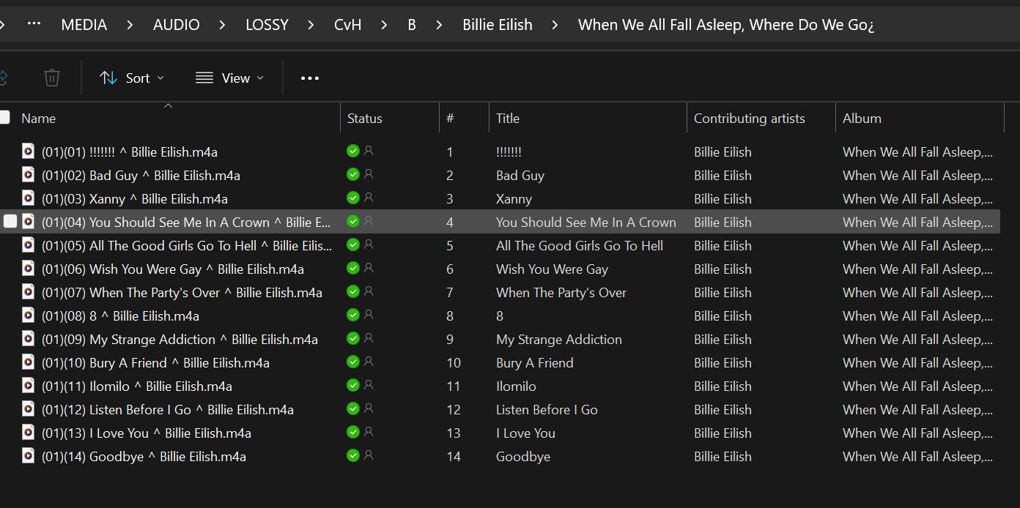Navigate to AUDIO in the breadcrumb
This screenshot has width=1020, height=508.
click(x=177, y=25)
